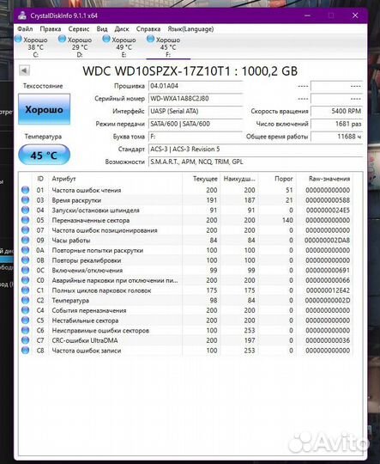The width and height of the screenshot is (380, 464).
Task: Open the Файл menu
Action: click(x=25, y=29)
